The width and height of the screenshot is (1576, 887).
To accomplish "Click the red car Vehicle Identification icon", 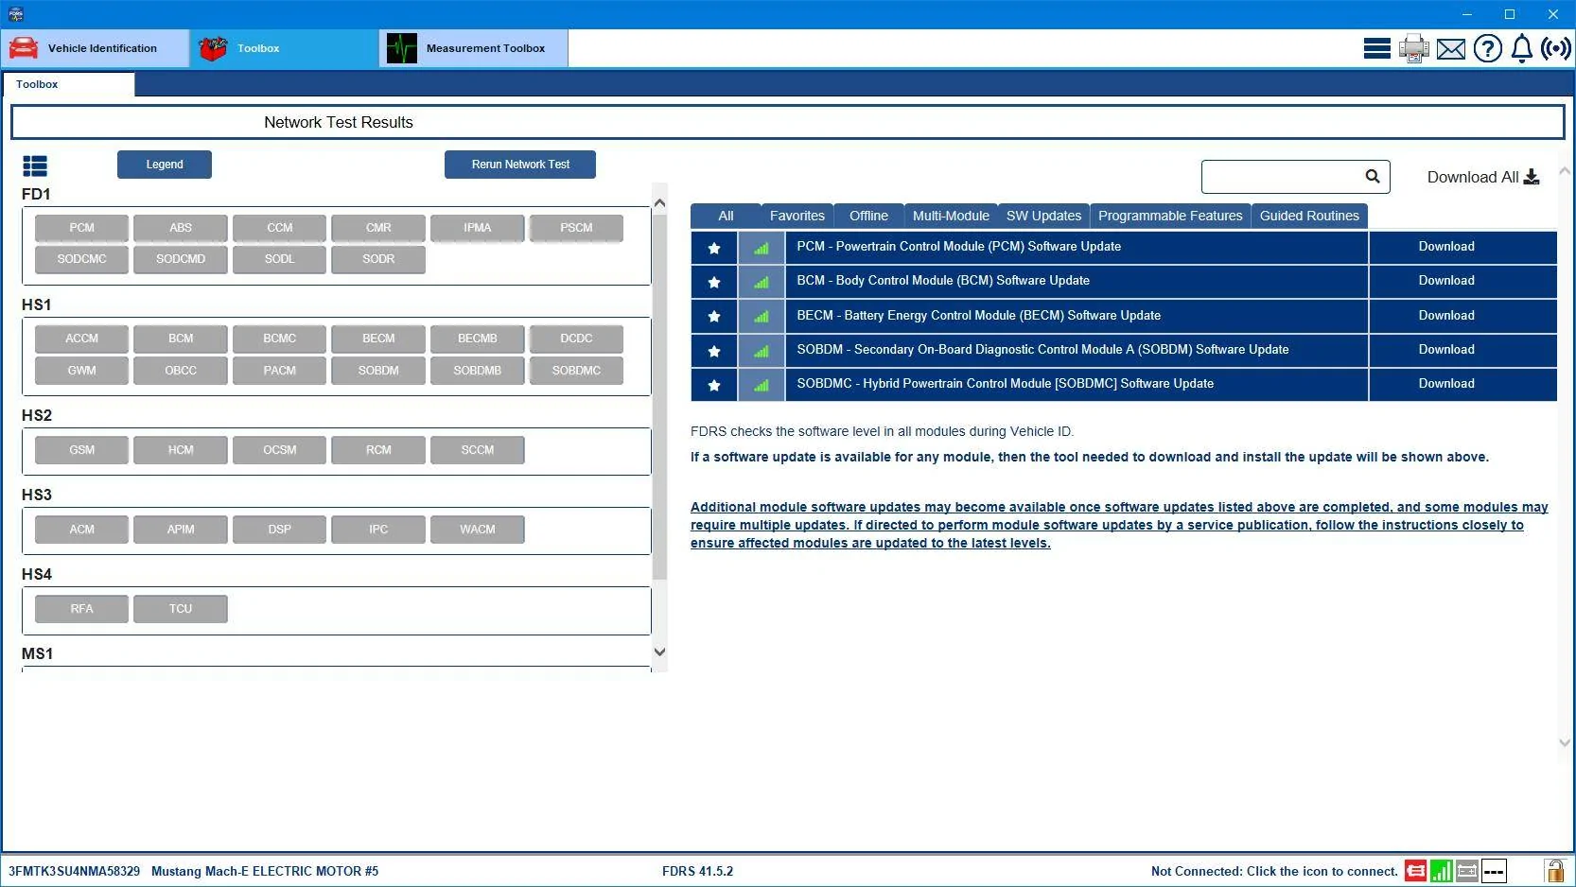I will (24, 48).
